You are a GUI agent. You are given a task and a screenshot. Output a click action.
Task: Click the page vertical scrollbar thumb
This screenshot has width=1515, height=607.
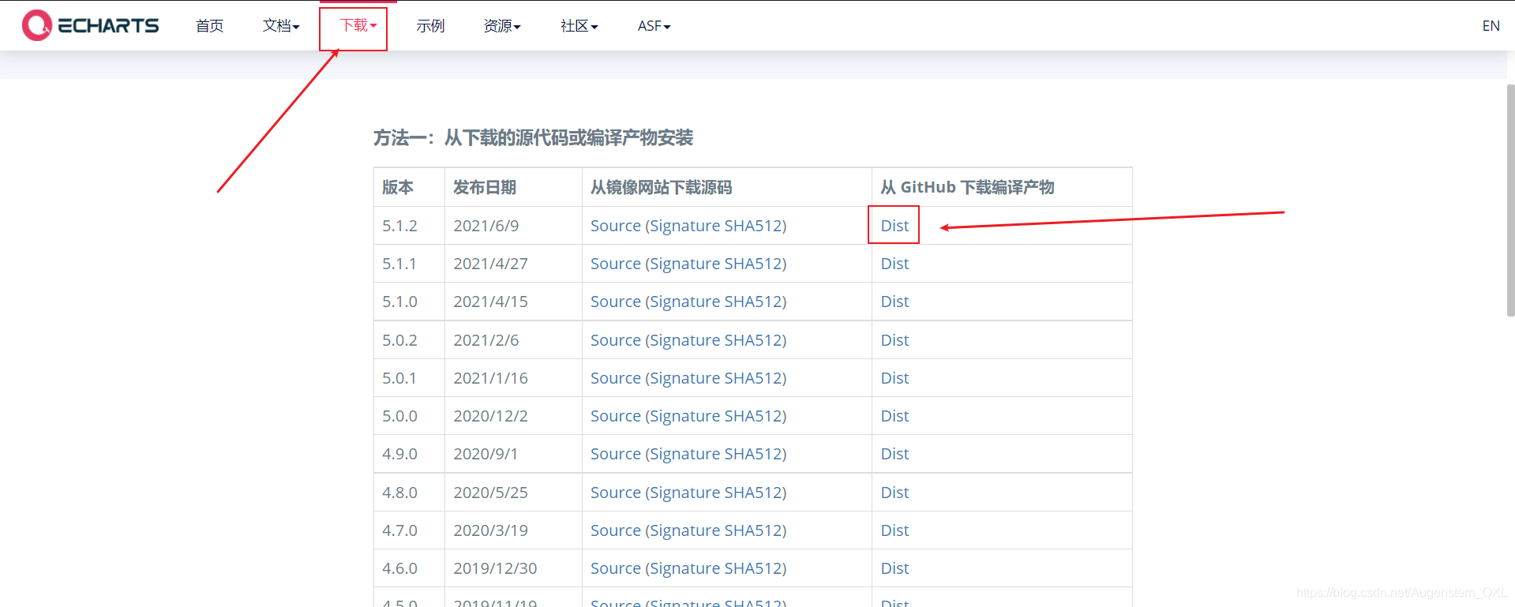point(1511,200)
